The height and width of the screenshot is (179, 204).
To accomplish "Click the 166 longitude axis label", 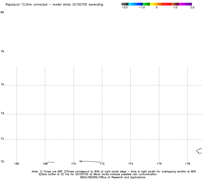I will 17,164.
